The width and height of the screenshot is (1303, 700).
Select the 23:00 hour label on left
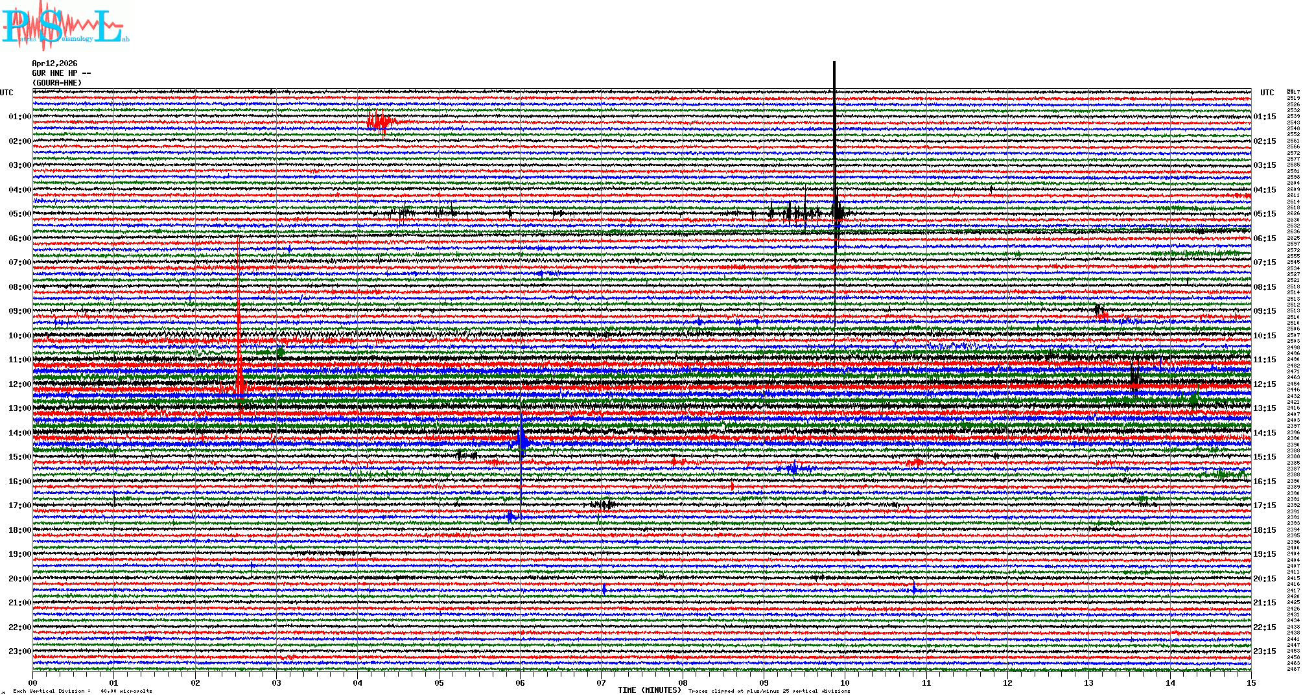[x=19, y=651]
